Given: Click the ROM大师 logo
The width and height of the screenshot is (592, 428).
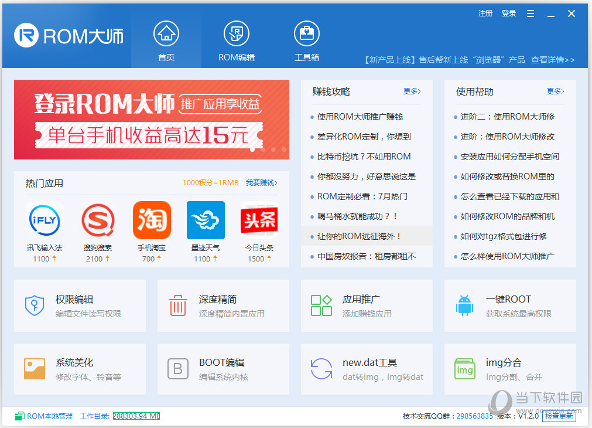Looking at the screenshot, I should pos(69,36).
